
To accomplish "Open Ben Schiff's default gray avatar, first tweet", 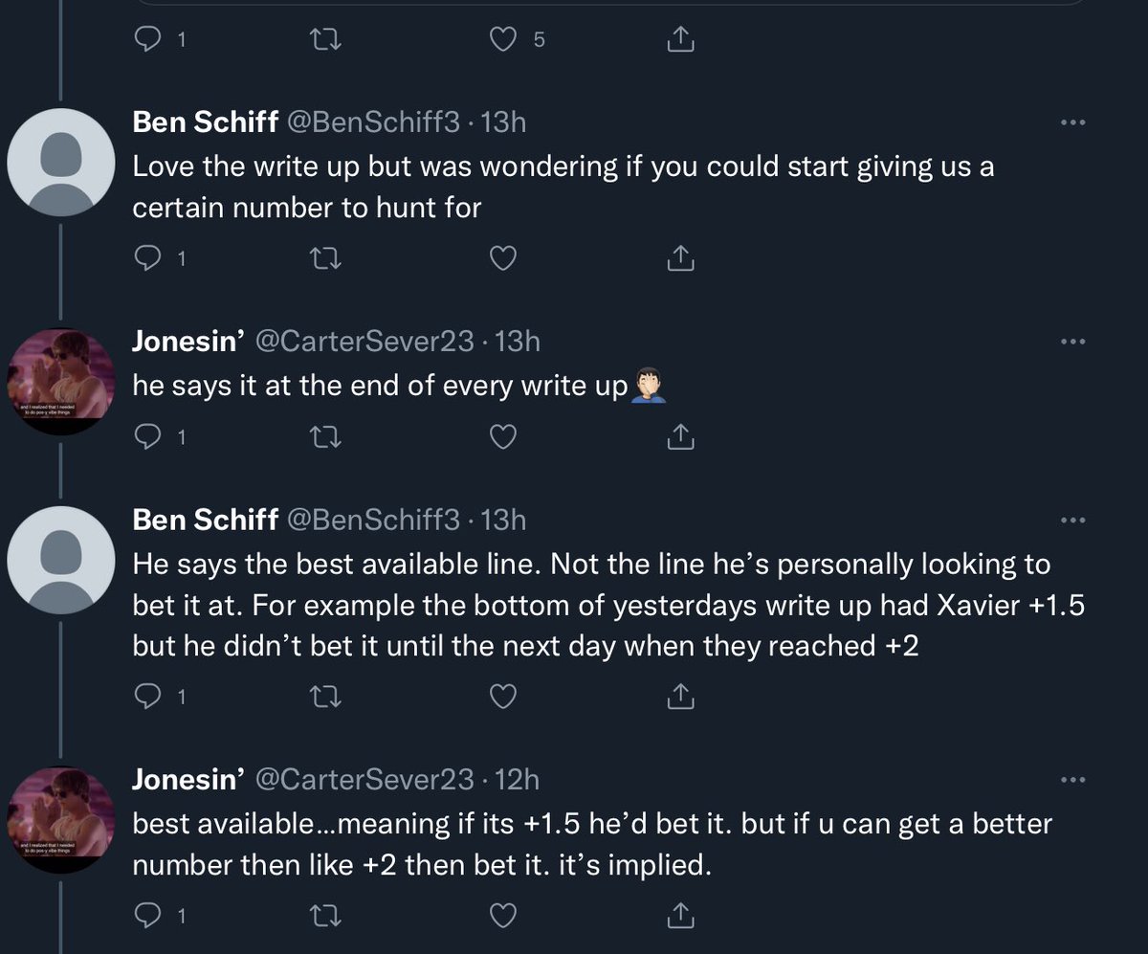I will [x=60, y=162].
